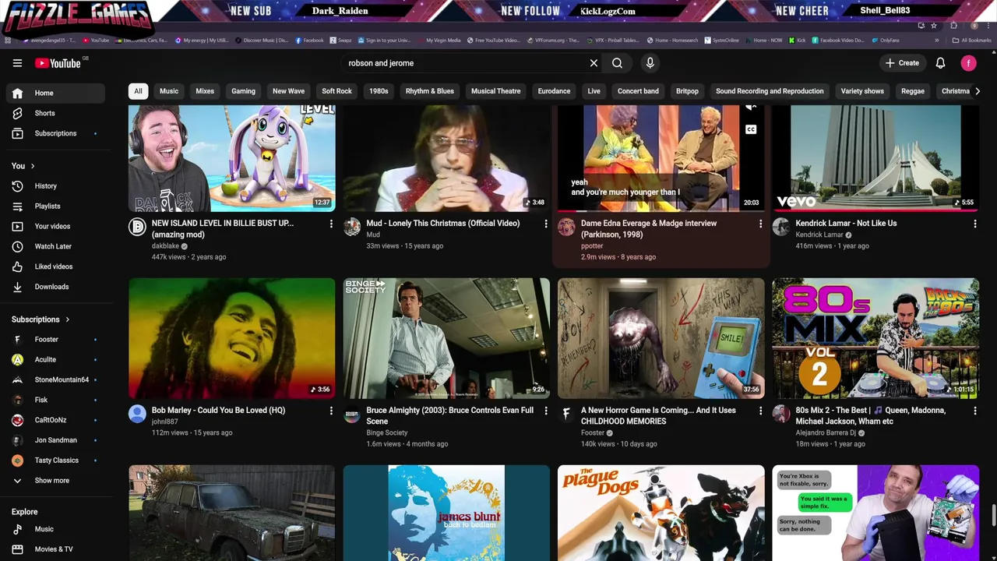Open options menu for Bruce Almighty video
Viewport: 997px width, 561px height.
pos(546,411)
